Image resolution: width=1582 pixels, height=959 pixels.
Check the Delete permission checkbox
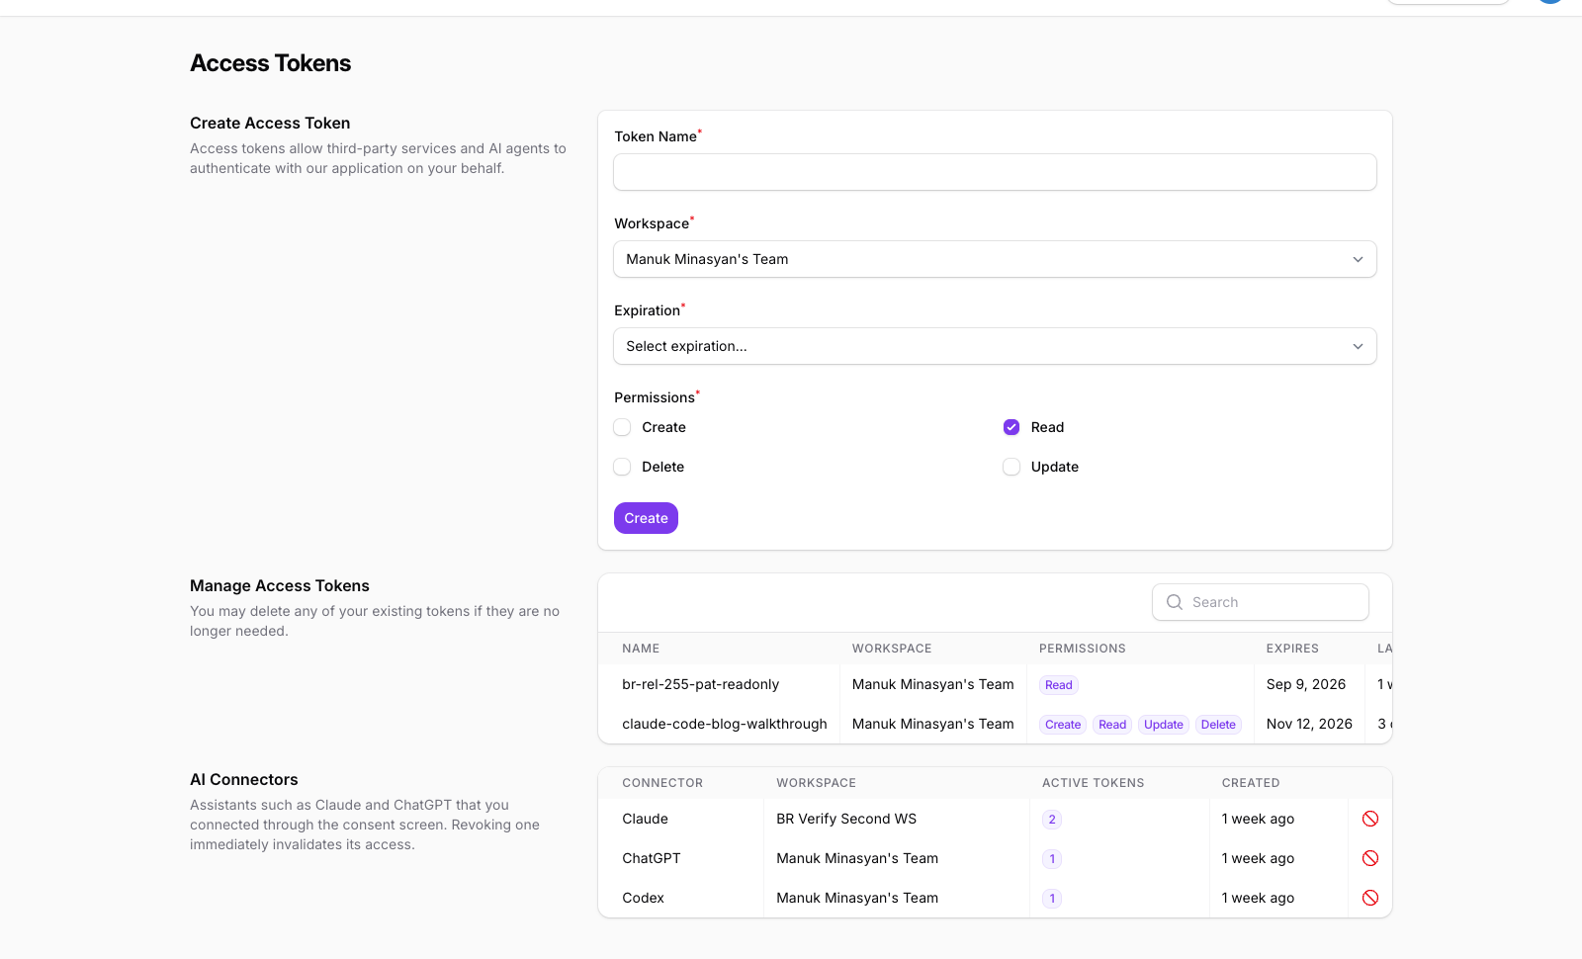[622, 467]
